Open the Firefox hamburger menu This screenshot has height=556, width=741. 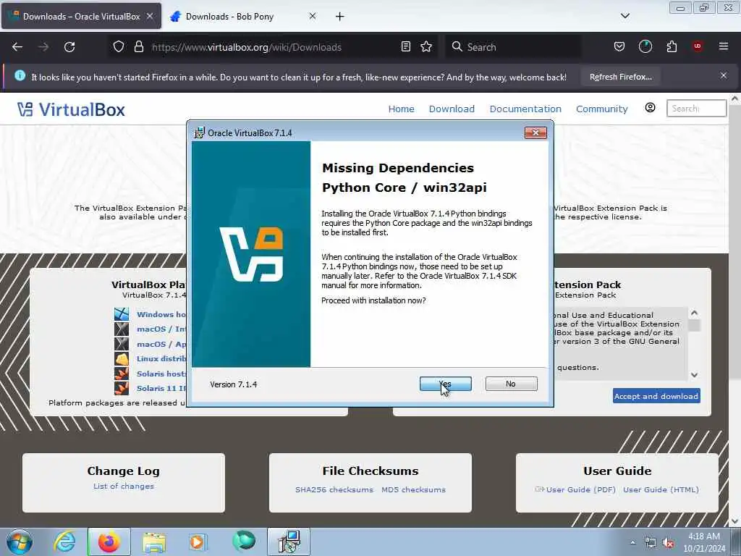(x=723, y=46)
